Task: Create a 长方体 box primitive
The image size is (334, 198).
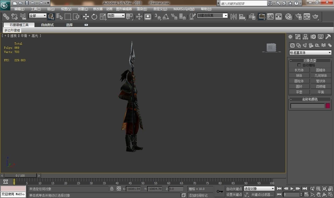Action: 299,70
